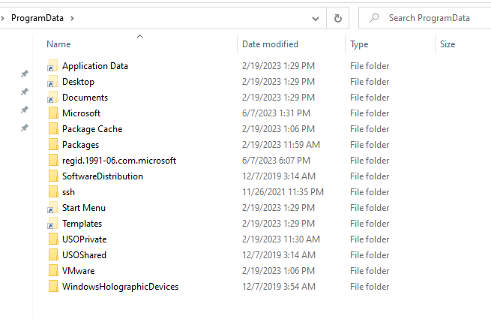This screenshot has height=319, width=491.
Task: Click File folder type in Microsoft row
Action: tap(370, 113)
